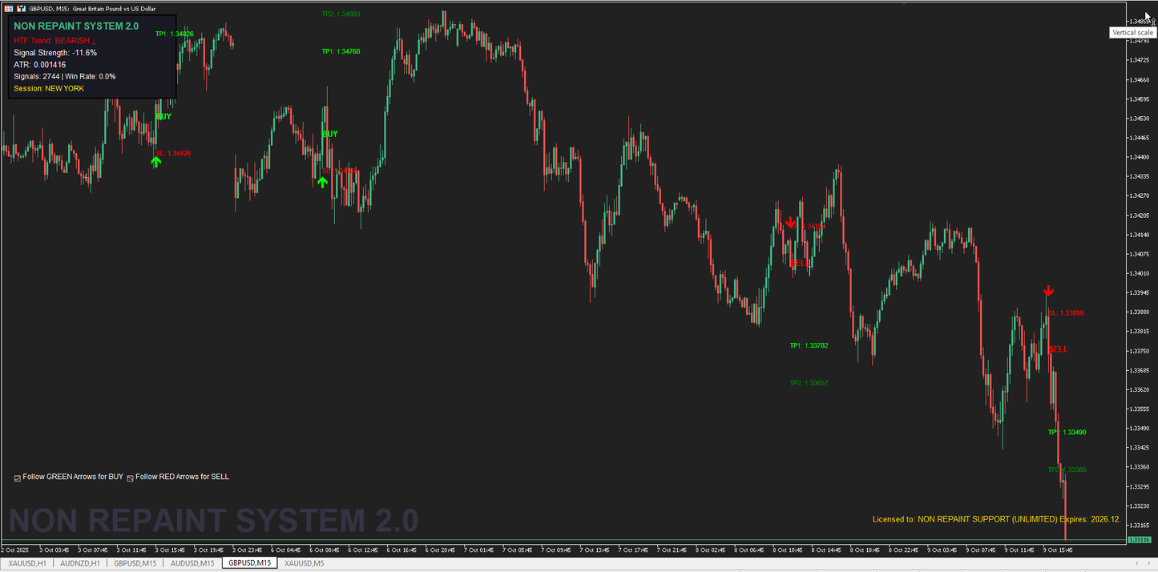Click the red SELL arrow near October 8
1158x572 pixels.
pos(792,223)
